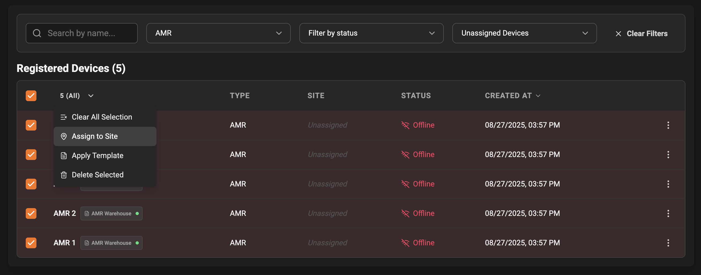Click the Clear All Selection list icon
The width and height of the screenshot is (701, 275).
(64, 117)
